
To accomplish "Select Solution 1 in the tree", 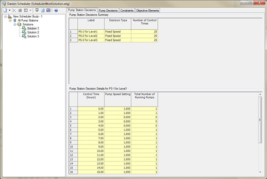I will [33, 28].
